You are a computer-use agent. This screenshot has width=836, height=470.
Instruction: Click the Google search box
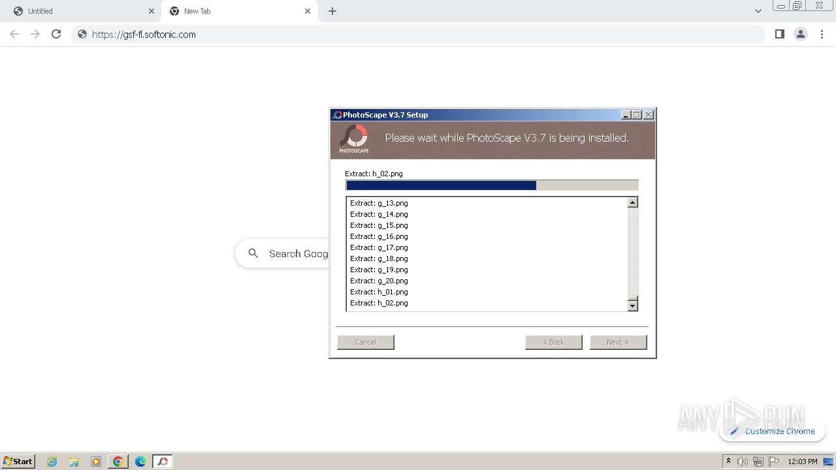tap(283, 253)
